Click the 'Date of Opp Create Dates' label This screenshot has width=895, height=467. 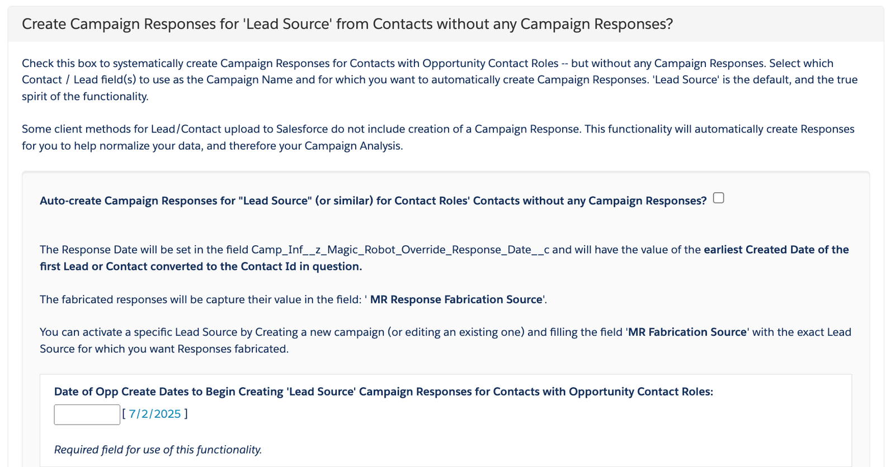pos(384,392)
